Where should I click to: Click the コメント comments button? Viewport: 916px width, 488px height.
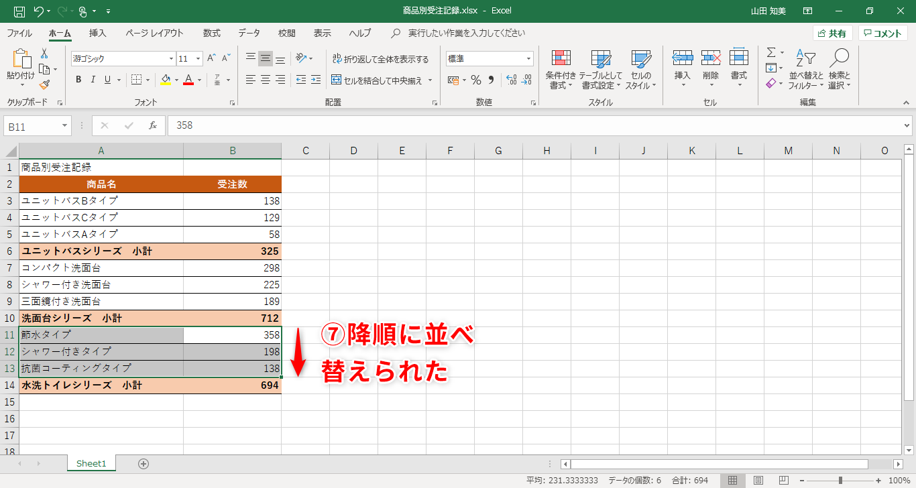click(883, 33)
